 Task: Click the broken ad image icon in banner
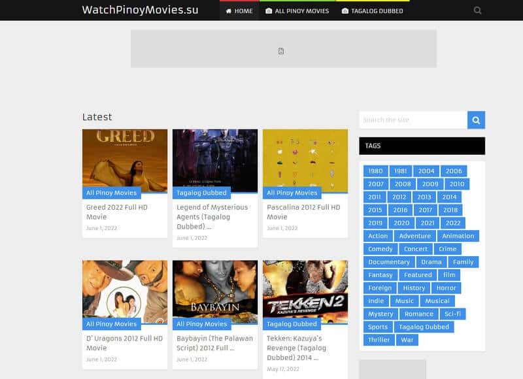click(x=281, y=51)
